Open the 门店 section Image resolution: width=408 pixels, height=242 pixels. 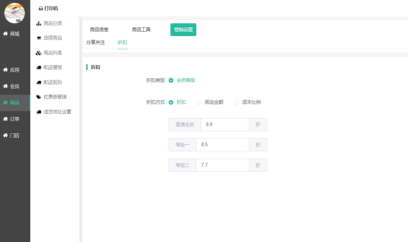pyautogui.click(x=15, y=136)
